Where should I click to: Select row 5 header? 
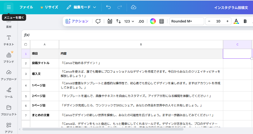coord(26,96)
